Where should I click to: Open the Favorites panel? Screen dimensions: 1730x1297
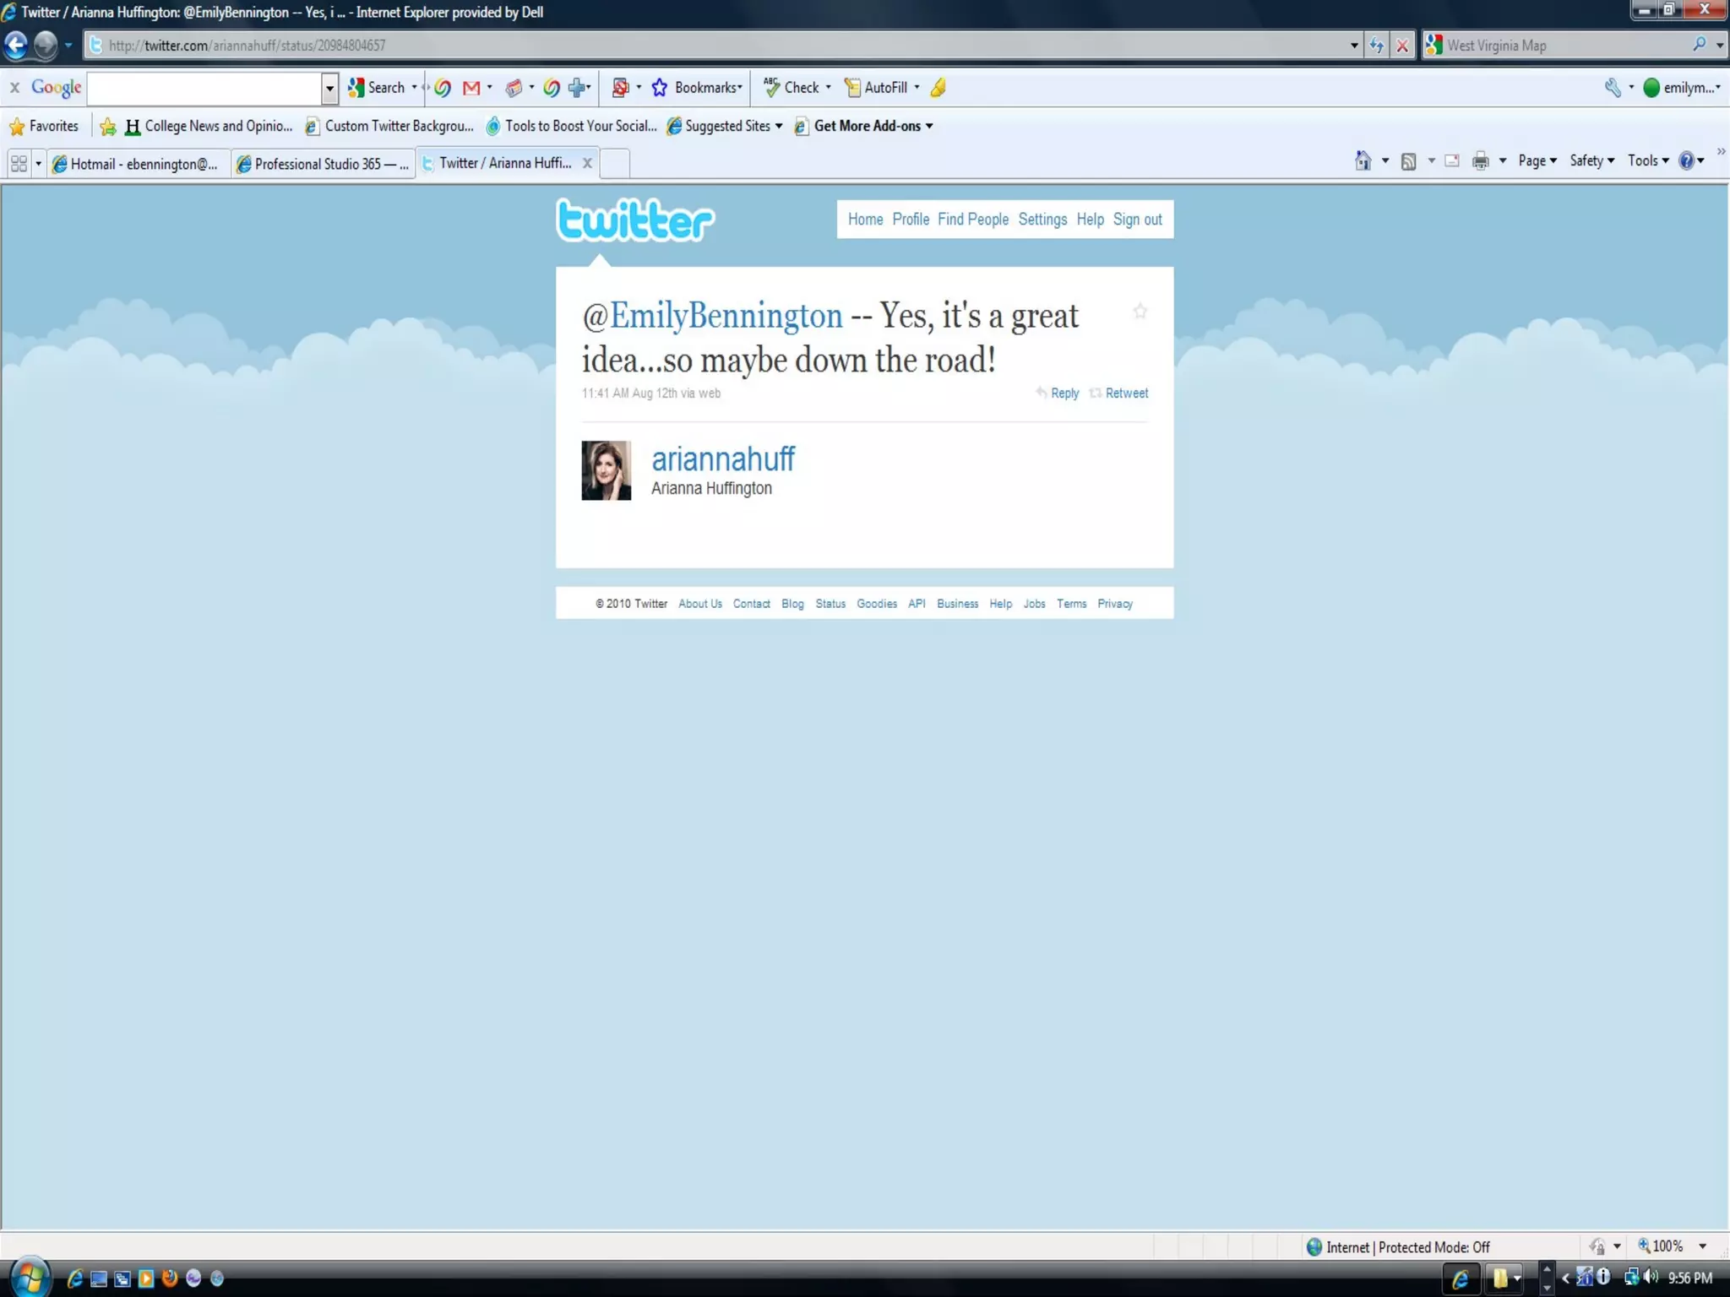coord(44,127)
